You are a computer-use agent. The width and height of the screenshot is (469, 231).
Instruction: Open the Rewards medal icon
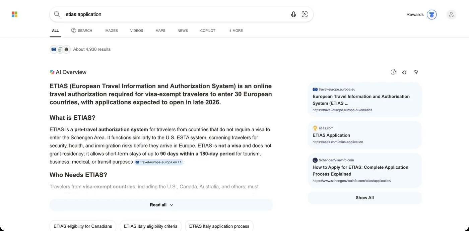(x=431, y=14)
